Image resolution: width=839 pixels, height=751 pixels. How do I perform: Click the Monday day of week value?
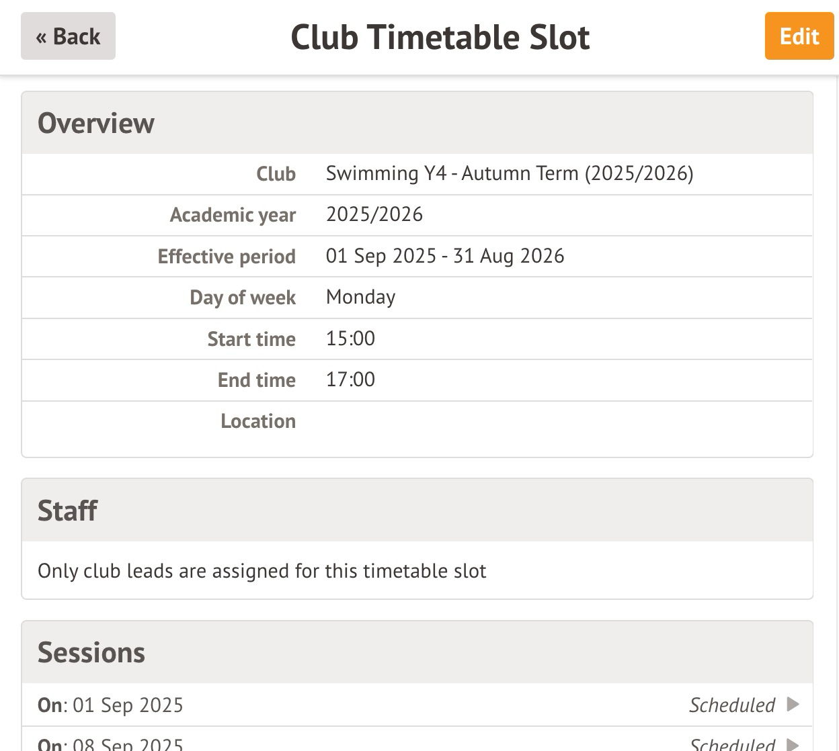pyautogui.click(x=360, y=297)
